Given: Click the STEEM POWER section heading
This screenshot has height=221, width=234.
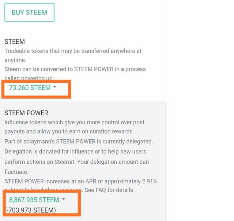Looking at the screenshot, I should (26, 113).
